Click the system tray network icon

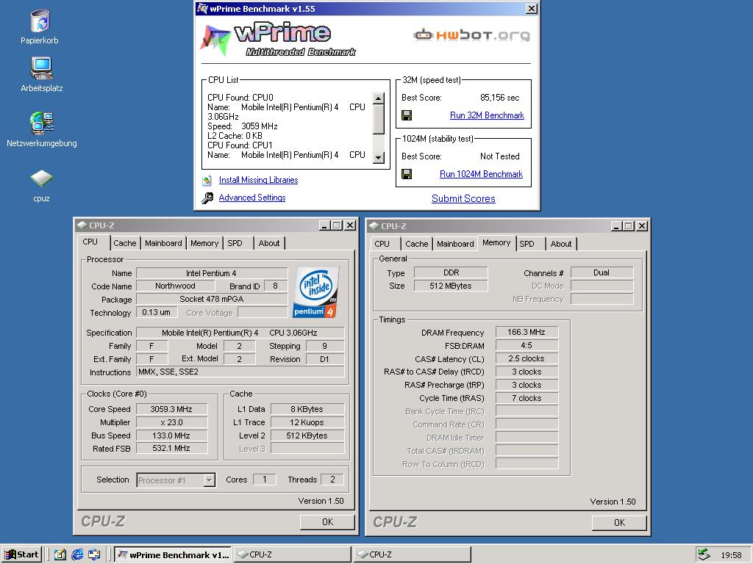[x=704, y=555]
